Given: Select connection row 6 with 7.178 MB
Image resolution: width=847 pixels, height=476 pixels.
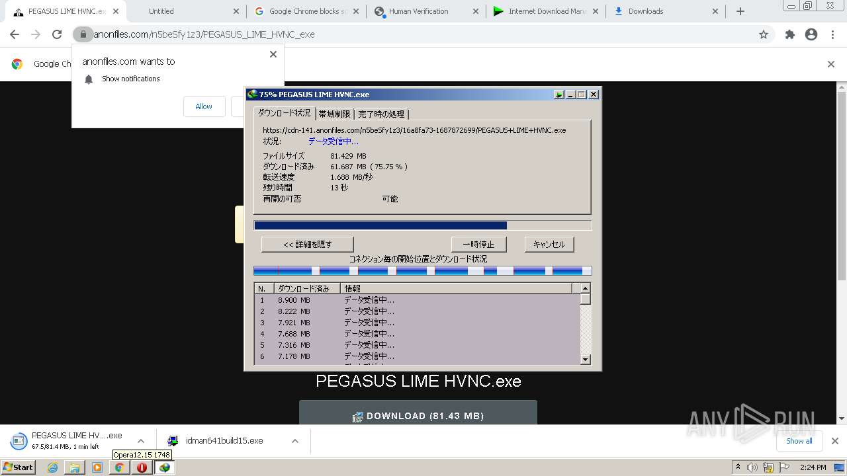Looking at the screenshot, I should pos(418,356).
